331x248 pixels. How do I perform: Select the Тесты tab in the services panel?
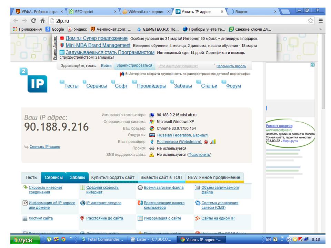click(x=31, y=178)
